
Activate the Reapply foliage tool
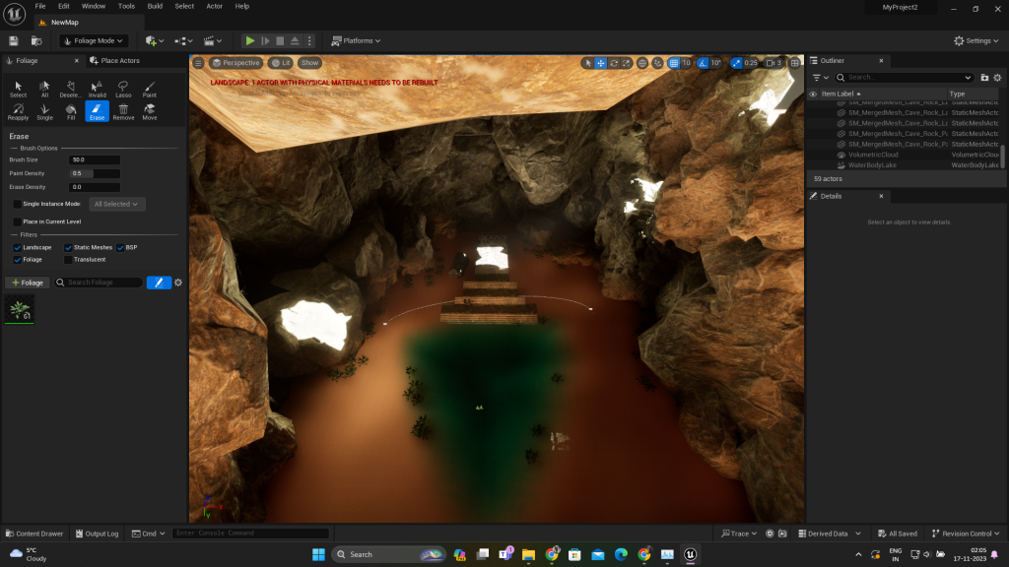(18, 112)
